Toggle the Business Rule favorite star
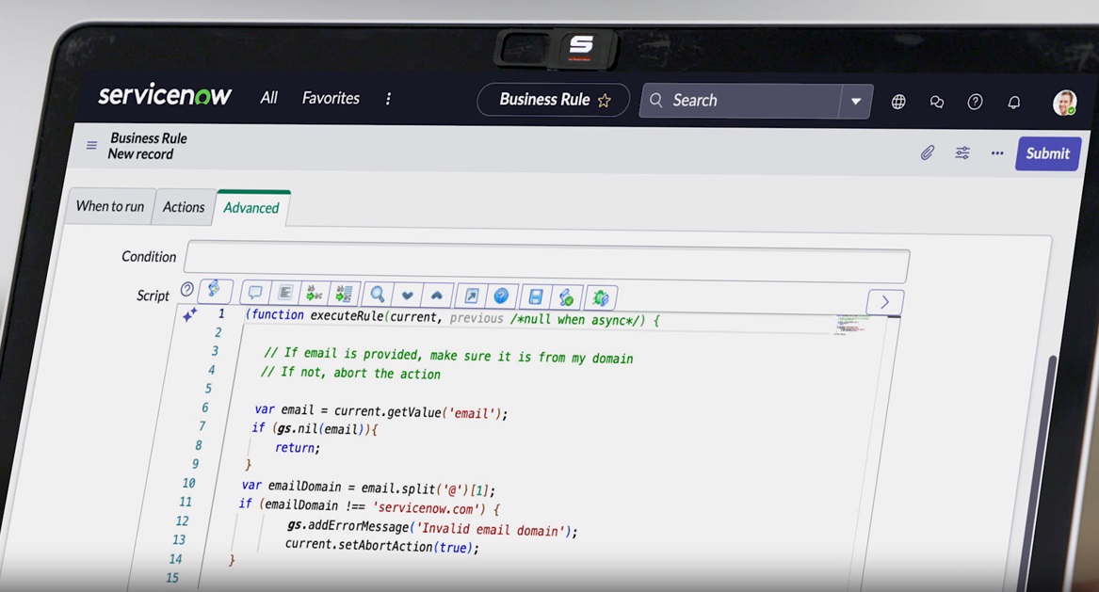The height and width of the screenshot is (592, 1099). 605,101
